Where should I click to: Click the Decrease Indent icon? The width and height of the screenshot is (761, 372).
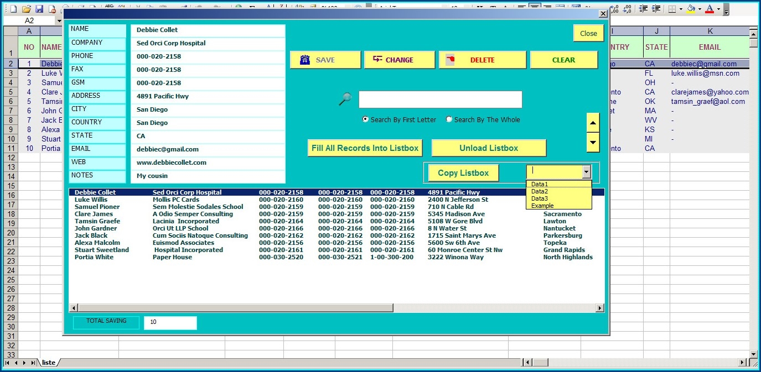pyautogui.click(x=643, y=9)
